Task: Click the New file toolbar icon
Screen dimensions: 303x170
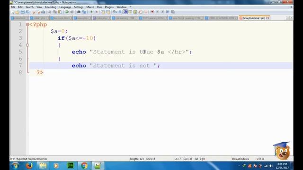Action: point(13,12)
